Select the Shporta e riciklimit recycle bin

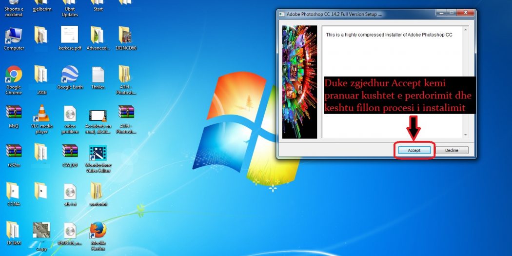[14, 9]
